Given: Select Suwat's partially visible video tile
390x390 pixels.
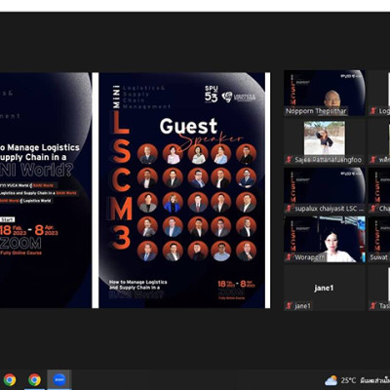Looking at the screenshot, I should pyautogui.click(x=379, y=239).
